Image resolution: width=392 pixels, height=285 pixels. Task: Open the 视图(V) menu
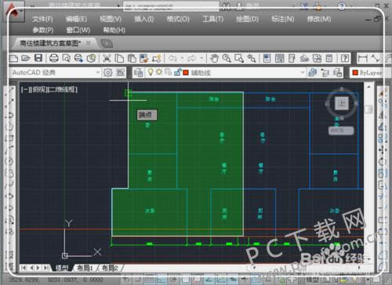(x=111, y=19)
